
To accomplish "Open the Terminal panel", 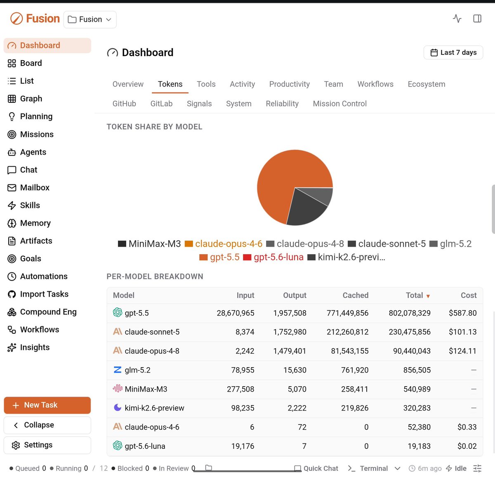I will tap(368, 468).
